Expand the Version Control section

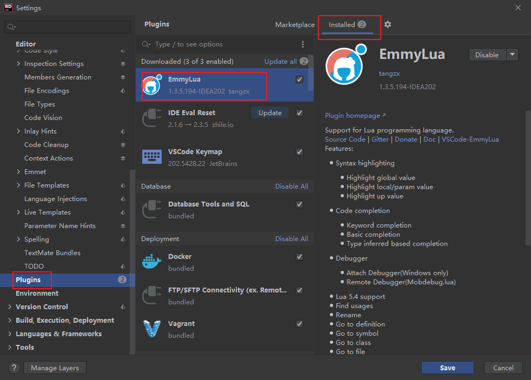tap(10, 307)
